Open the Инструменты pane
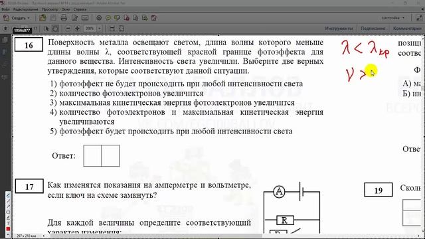Viewport: 425px width, 239px height. click(x=339, y=29)
